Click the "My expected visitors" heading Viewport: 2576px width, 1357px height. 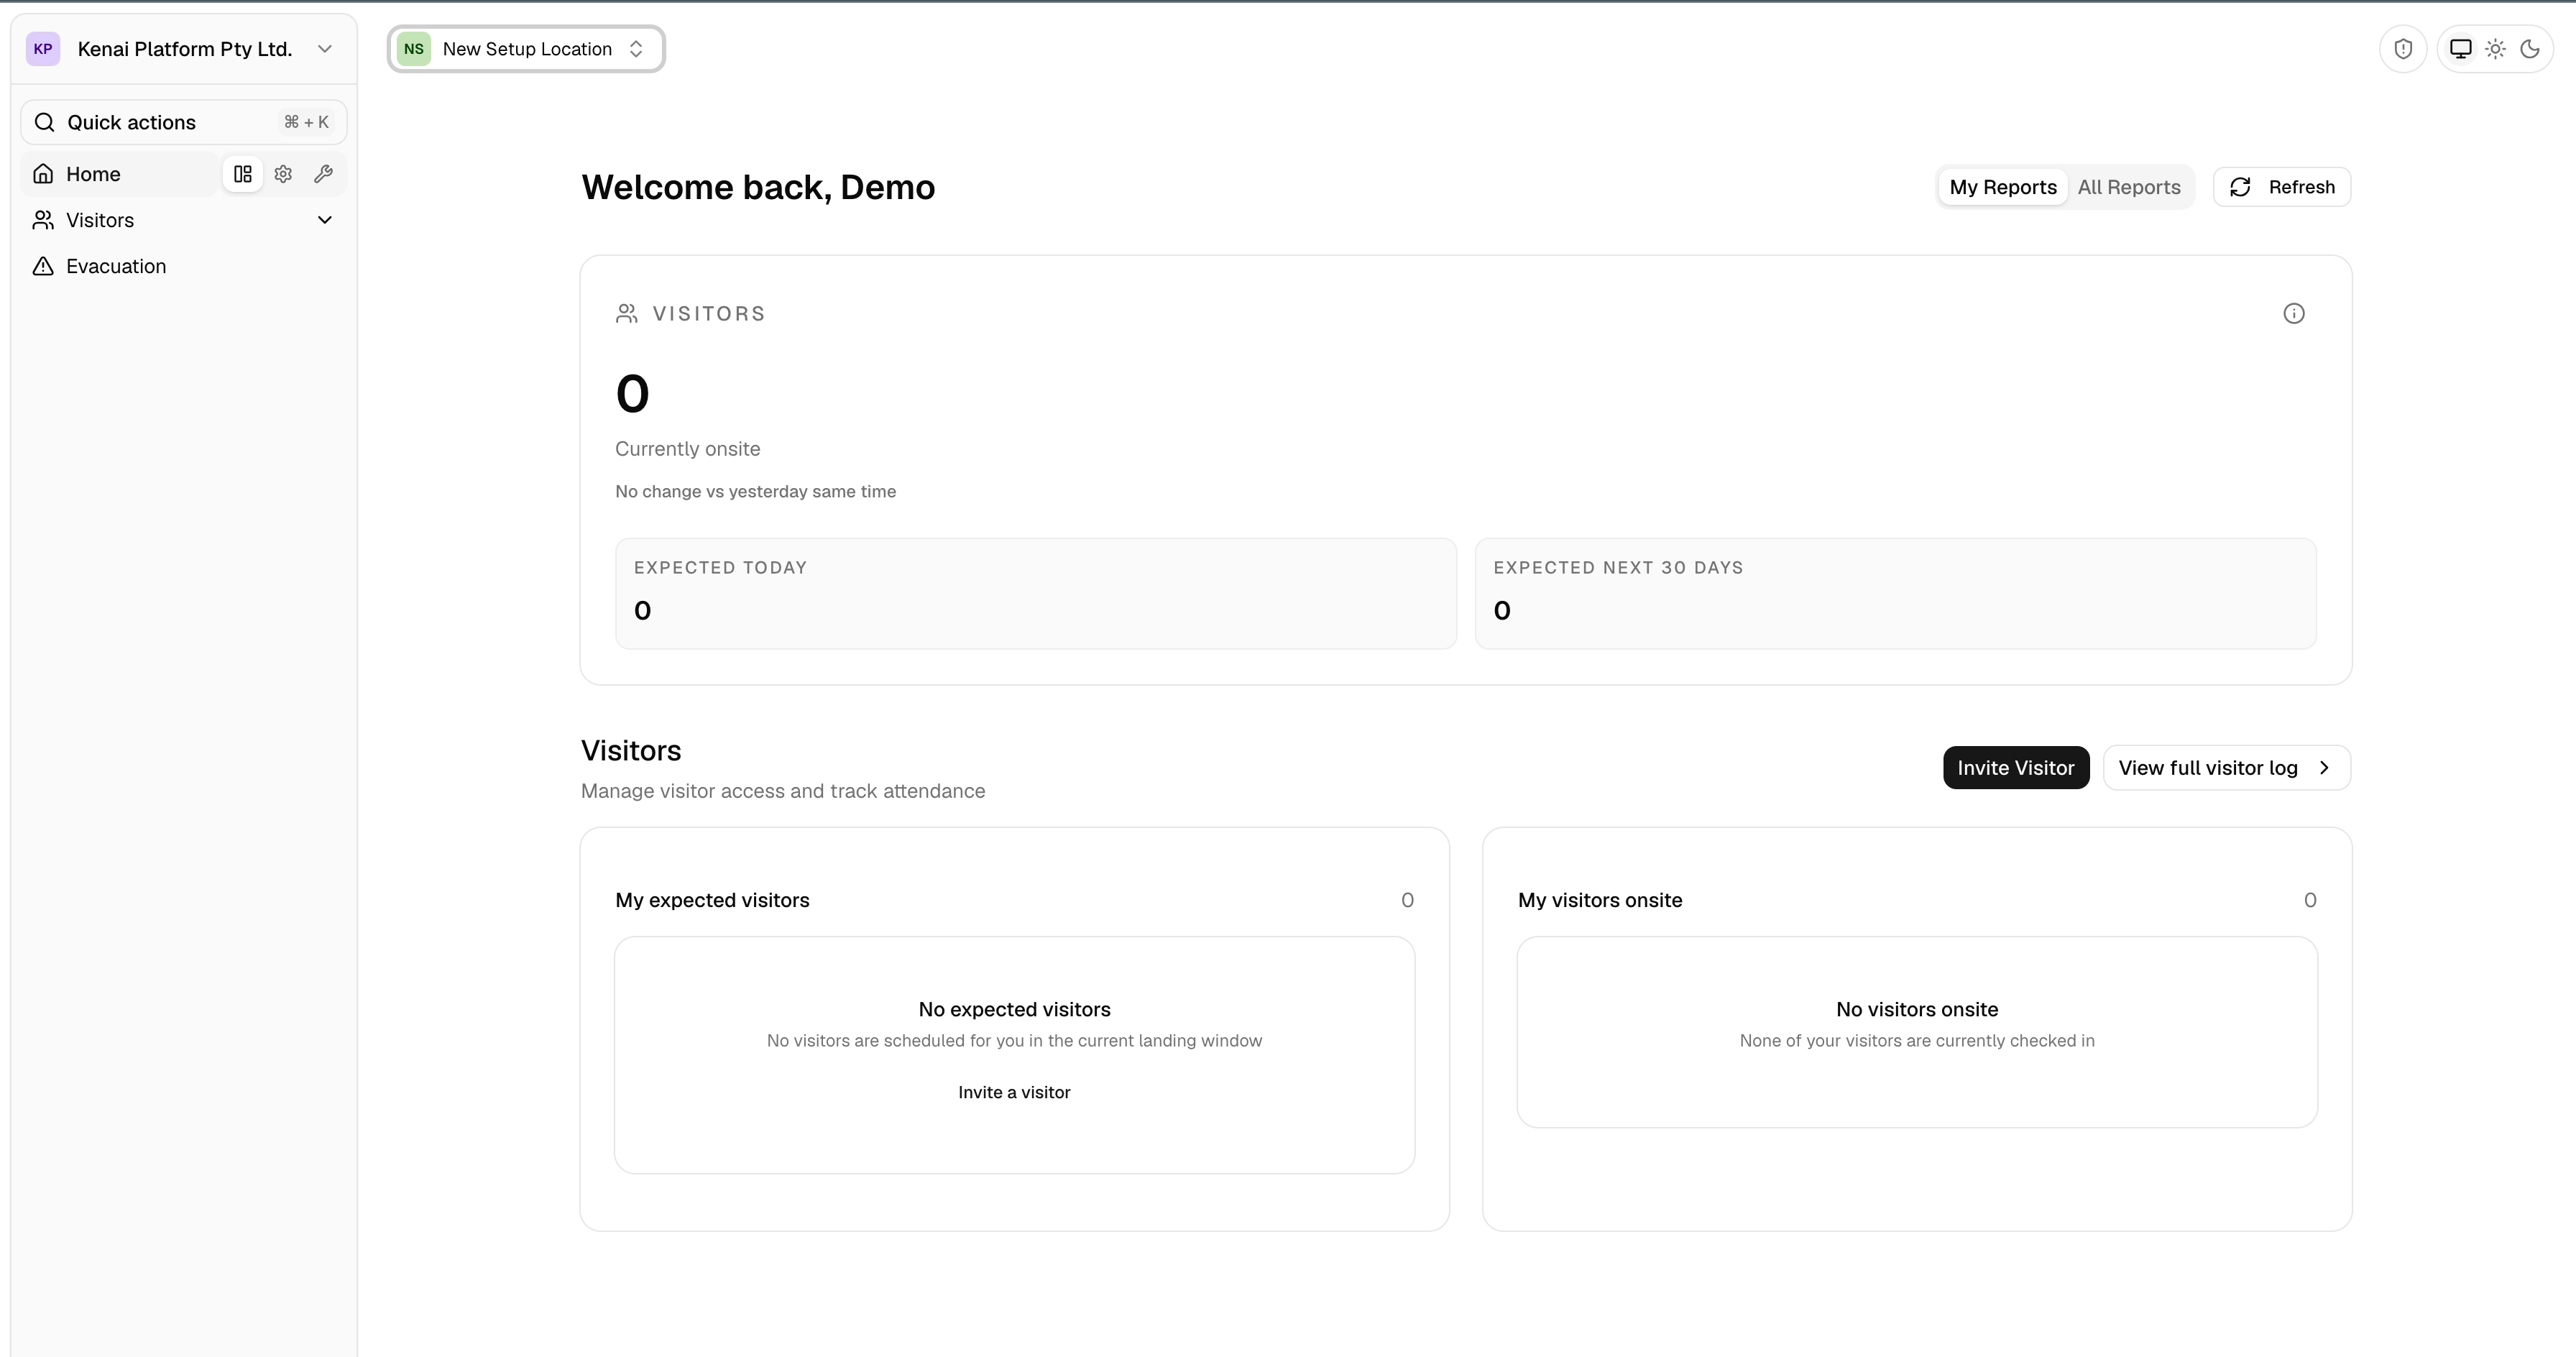tap(713, 900)
